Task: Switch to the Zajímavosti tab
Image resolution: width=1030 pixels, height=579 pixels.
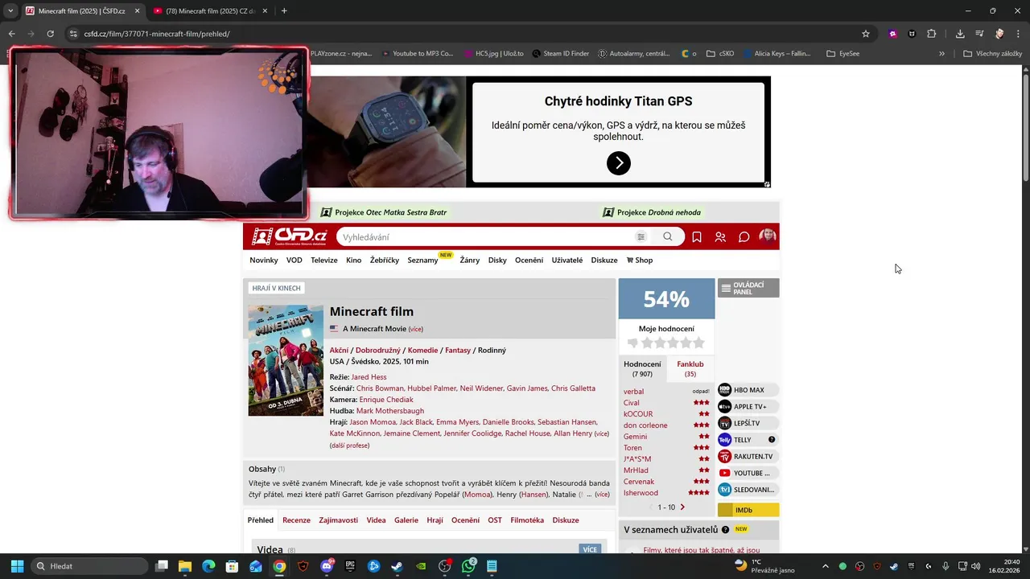Action: [338, 520]
